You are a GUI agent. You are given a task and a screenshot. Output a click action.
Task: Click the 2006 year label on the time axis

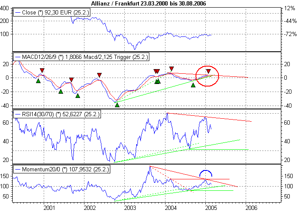[251, 208]
